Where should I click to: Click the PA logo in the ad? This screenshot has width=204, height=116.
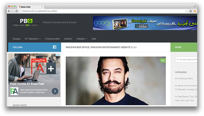[14, 91]
